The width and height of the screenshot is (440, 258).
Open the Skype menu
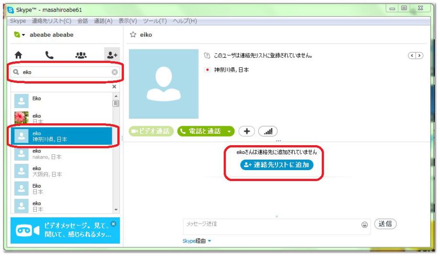coord(18,21)
